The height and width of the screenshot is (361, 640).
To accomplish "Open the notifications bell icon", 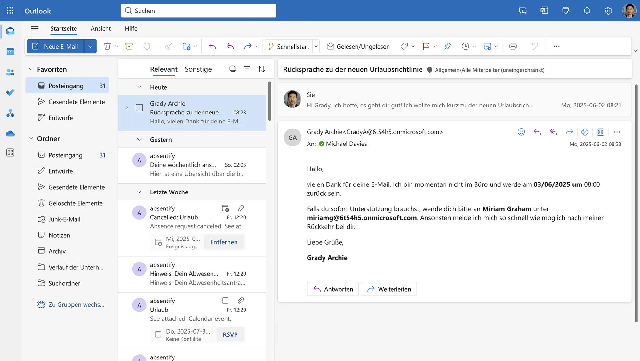I will pos(587,11).
